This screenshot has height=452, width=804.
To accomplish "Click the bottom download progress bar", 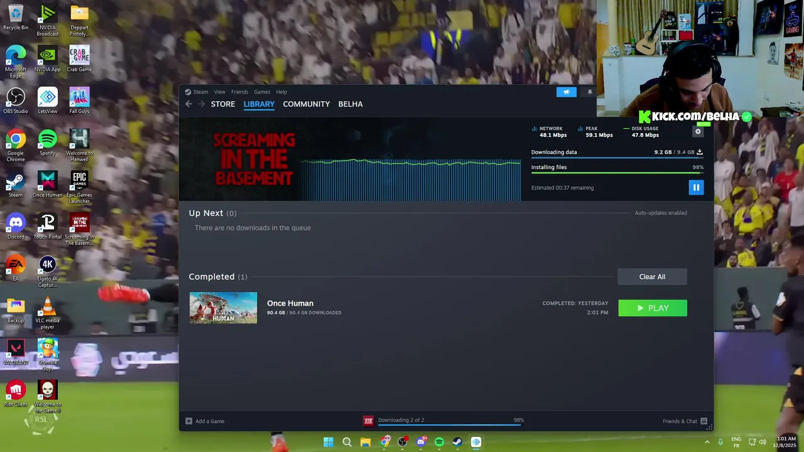I will (x=450, y=426).
